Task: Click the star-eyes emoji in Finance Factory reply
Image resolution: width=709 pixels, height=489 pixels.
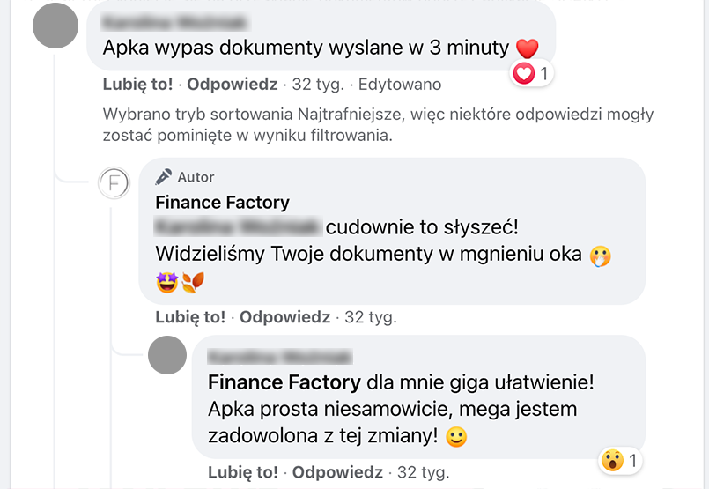Action: [x=166, y=282]
